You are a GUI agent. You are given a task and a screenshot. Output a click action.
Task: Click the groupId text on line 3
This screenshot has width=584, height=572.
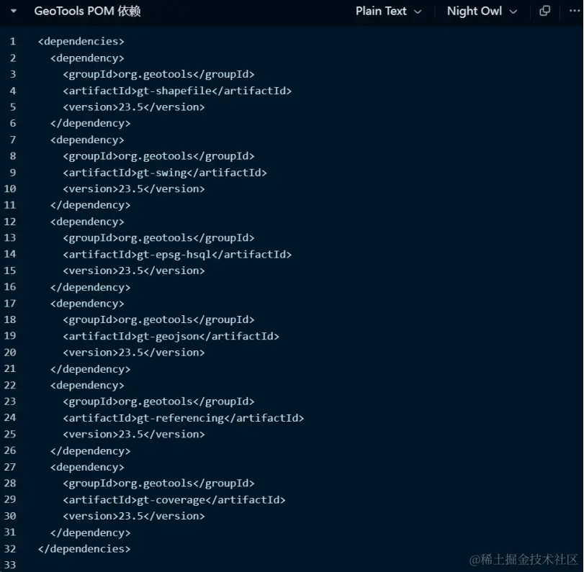(x=158, y=74)
